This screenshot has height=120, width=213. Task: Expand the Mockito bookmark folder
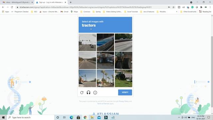tap(161, 12)
